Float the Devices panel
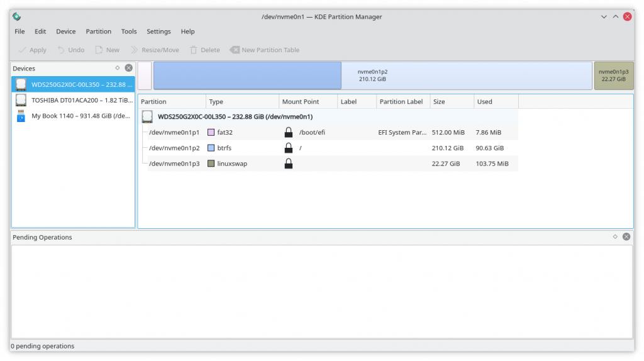 (118, 68)
